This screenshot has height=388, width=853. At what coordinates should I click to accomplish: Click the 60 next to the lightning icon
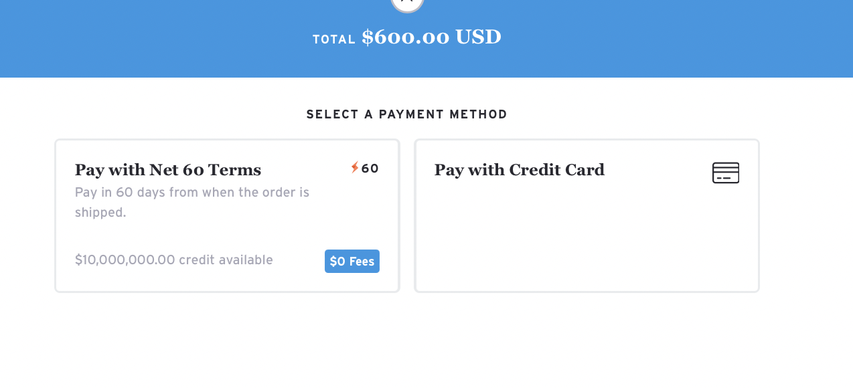(x=370, y=169)
